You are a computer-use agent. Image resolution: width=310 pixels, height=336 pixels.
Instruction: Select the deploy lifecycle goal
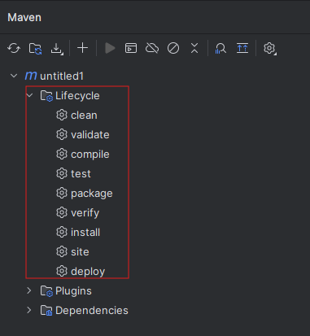pyautogui.click(x=88, y=272)
